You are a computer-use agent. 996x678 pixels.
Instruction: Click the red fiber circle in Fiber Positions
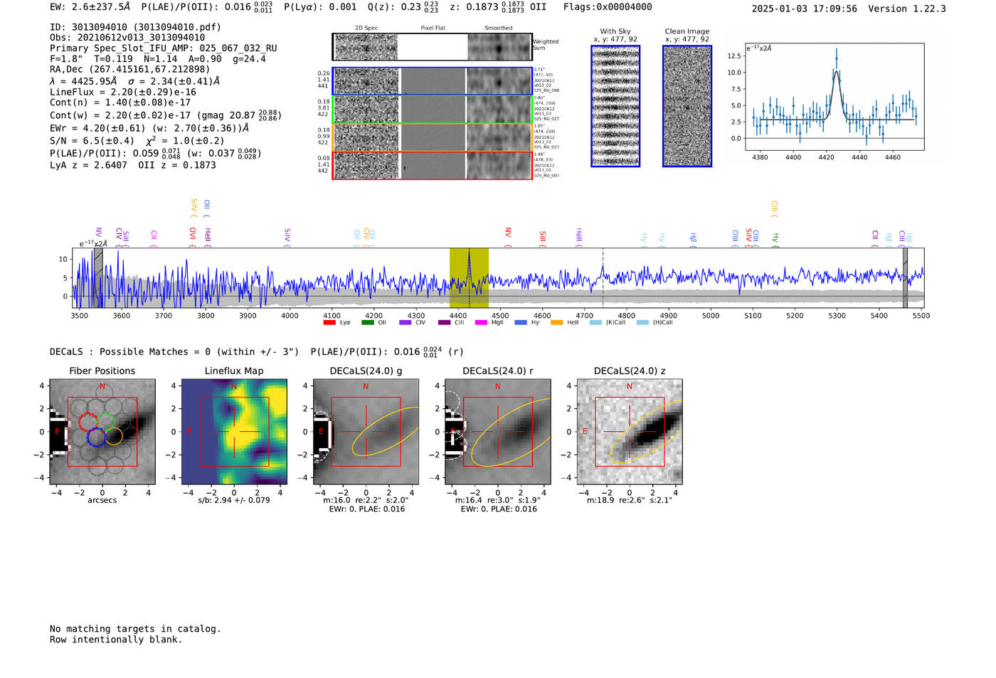[88, 422]
